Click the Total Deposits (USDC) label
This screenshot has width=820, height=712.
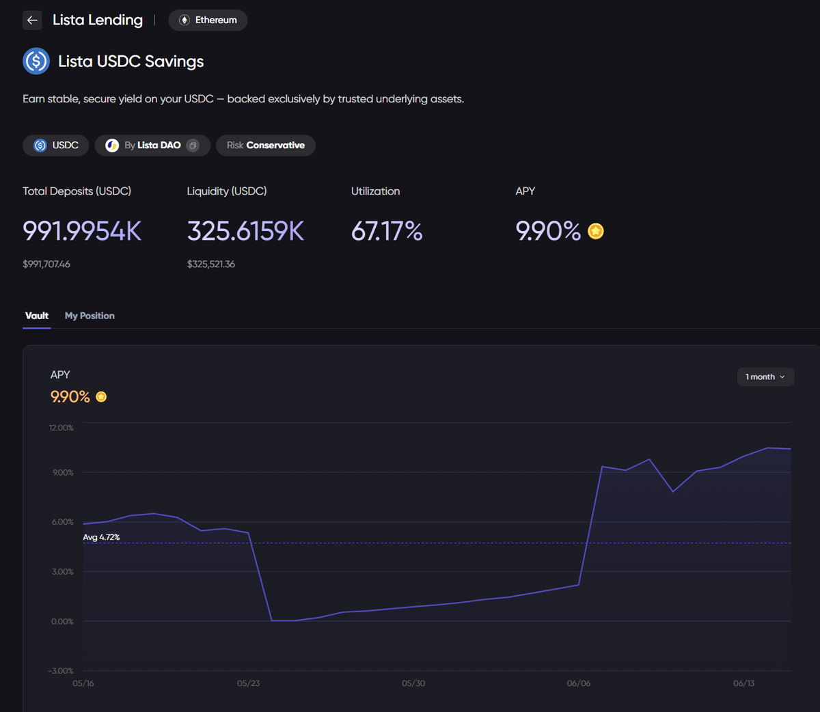77,191
